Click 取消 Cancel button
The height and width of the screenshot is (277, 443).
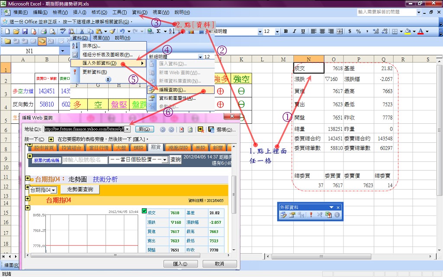219,264
